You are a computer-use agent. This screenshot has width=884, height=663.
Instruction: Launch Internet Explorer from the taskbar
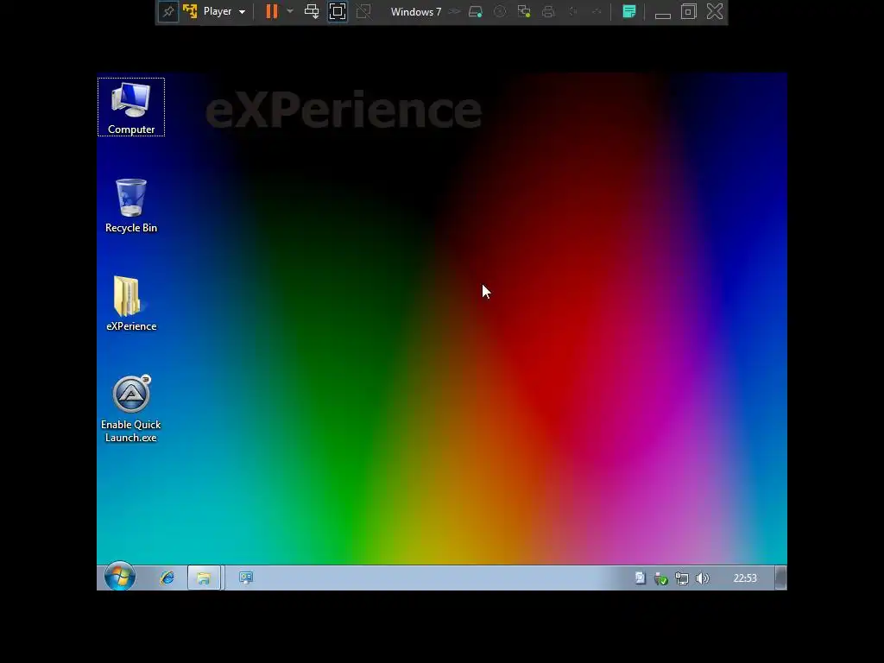click(167, 578)
